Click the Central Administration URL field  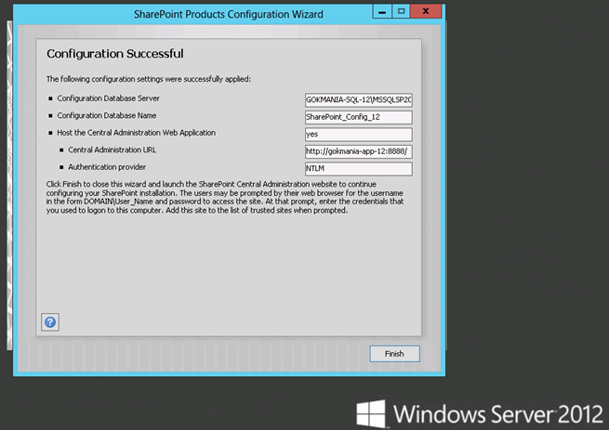tap(359, 151)
